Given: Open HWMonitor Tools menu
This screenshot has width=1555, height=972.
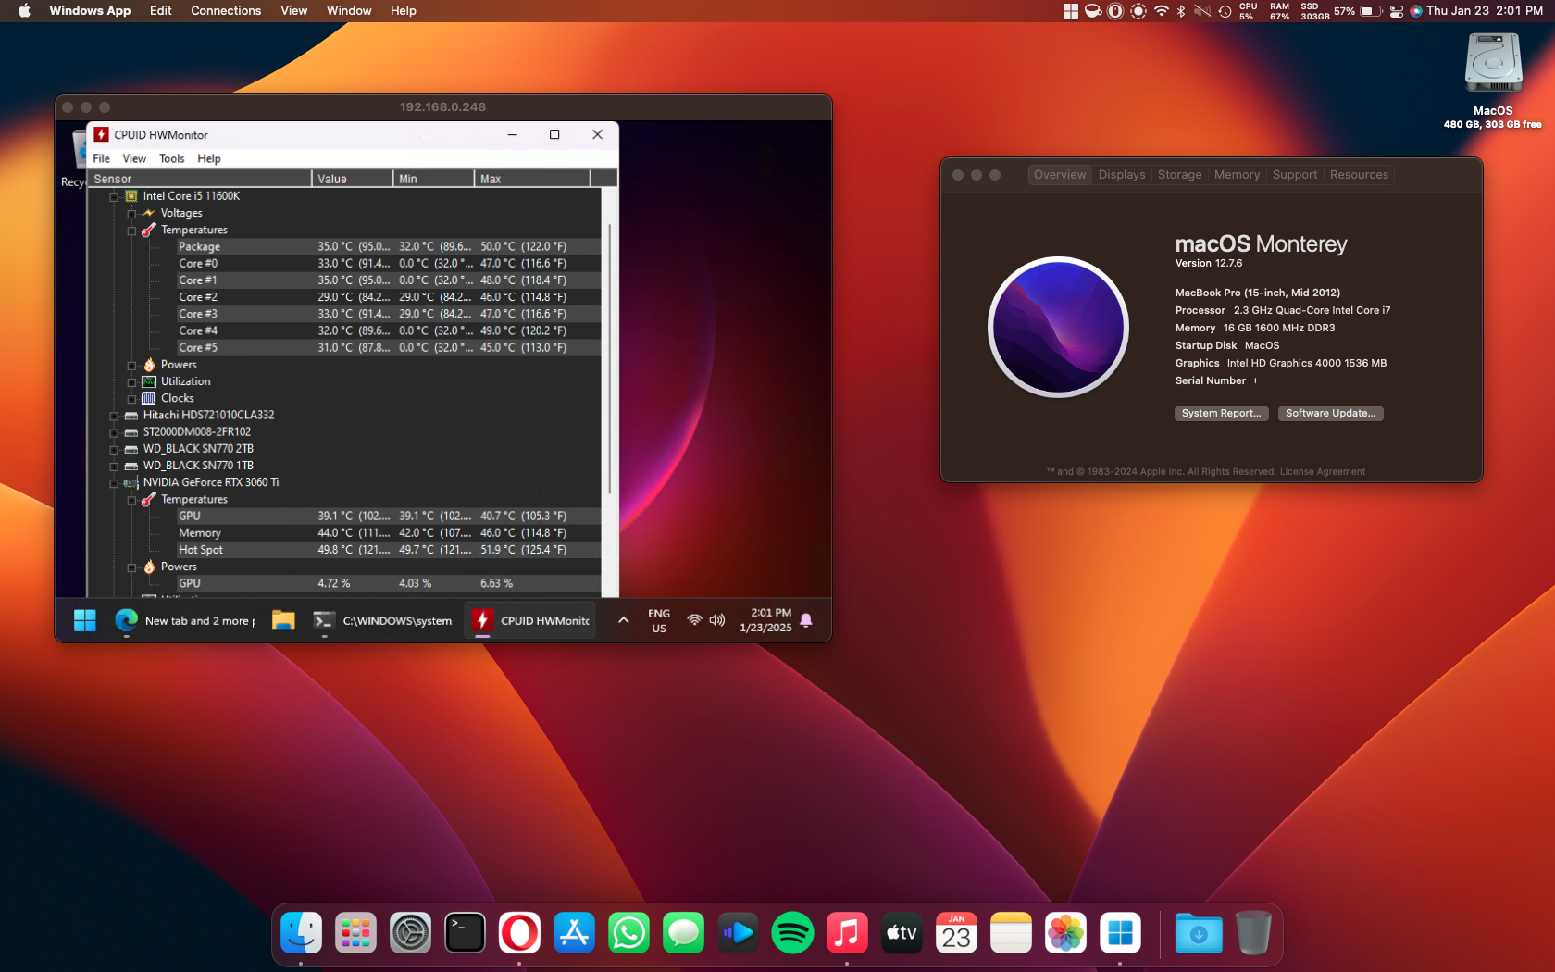Looking at the screenshot, I should coord(172,158).
